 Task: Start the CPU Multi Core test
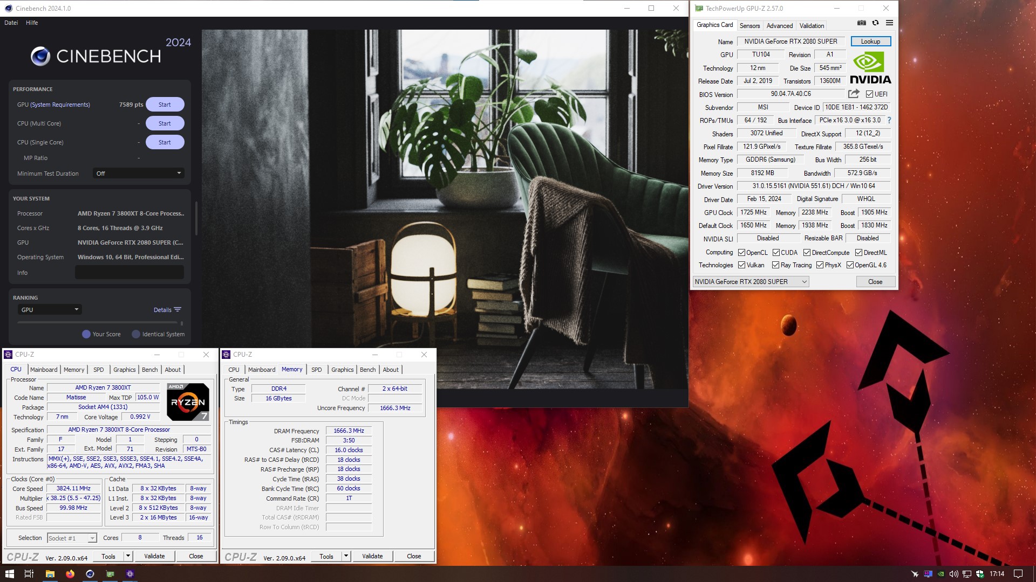[x=165, y=123]
